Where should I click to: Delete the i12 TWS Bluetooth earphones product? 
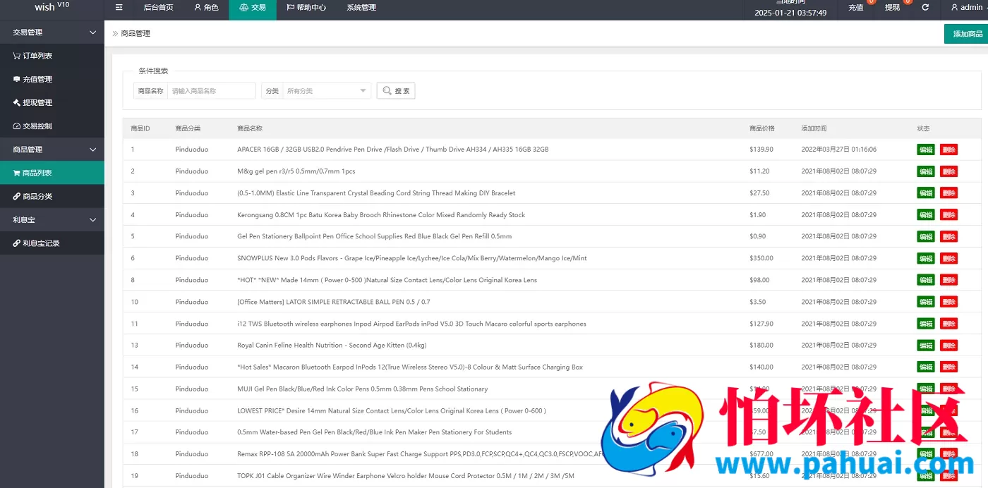click(x=948, y=324)
